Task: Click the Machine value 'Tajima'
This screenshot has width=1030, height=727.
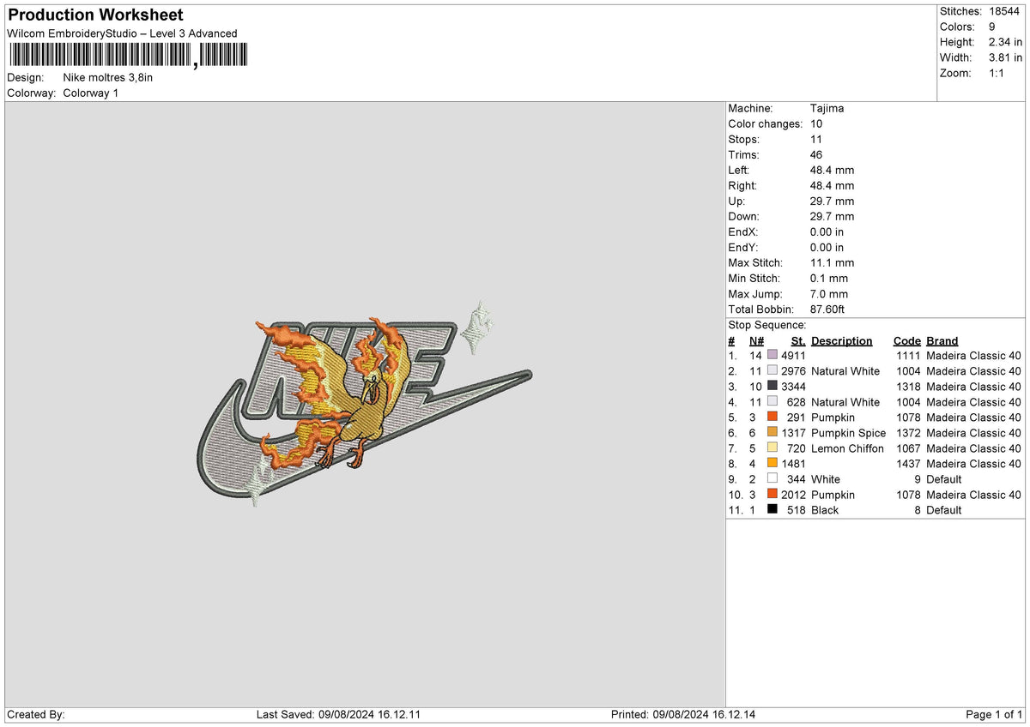Action: (x=827, y=108)
